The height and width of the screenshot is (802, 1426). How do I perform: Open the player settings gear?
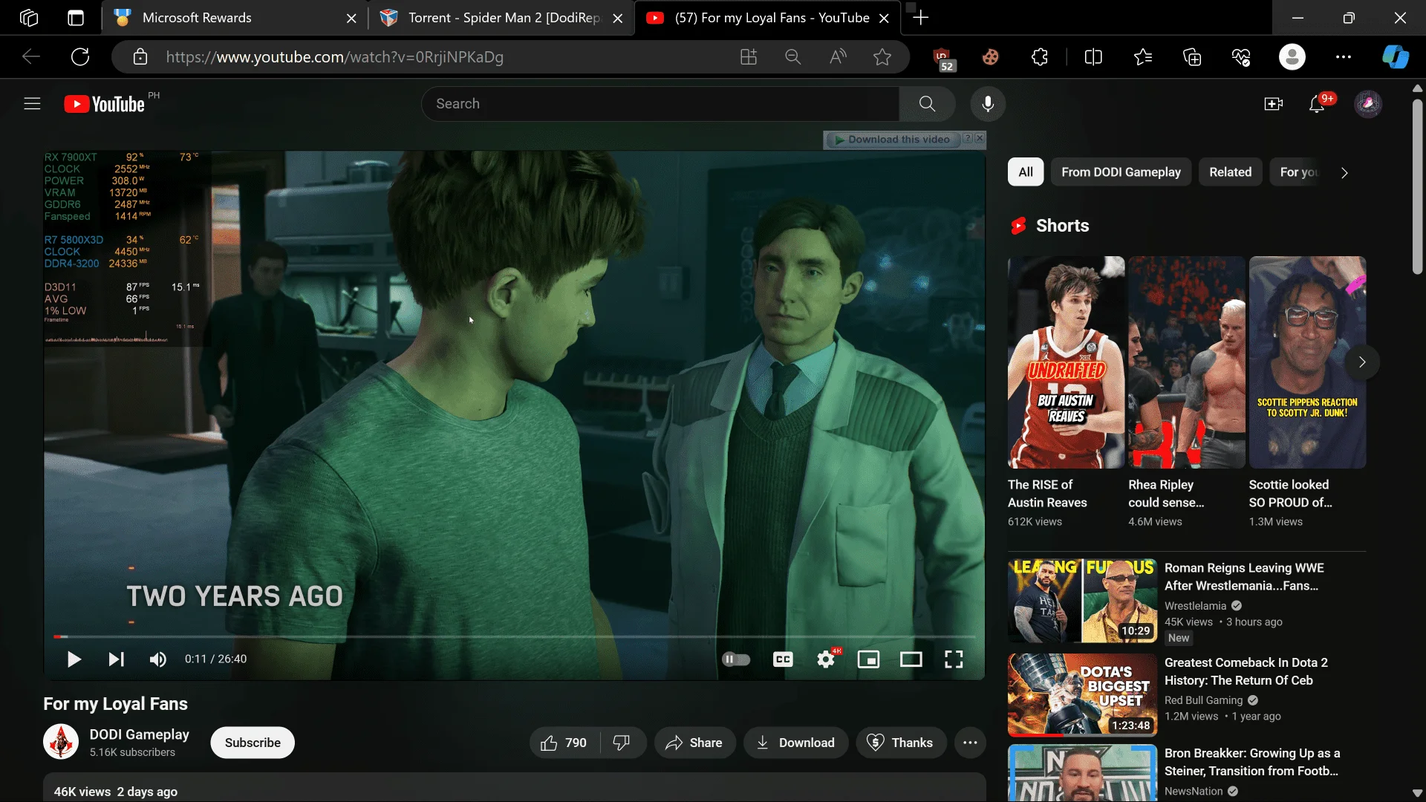coord(826,659)
